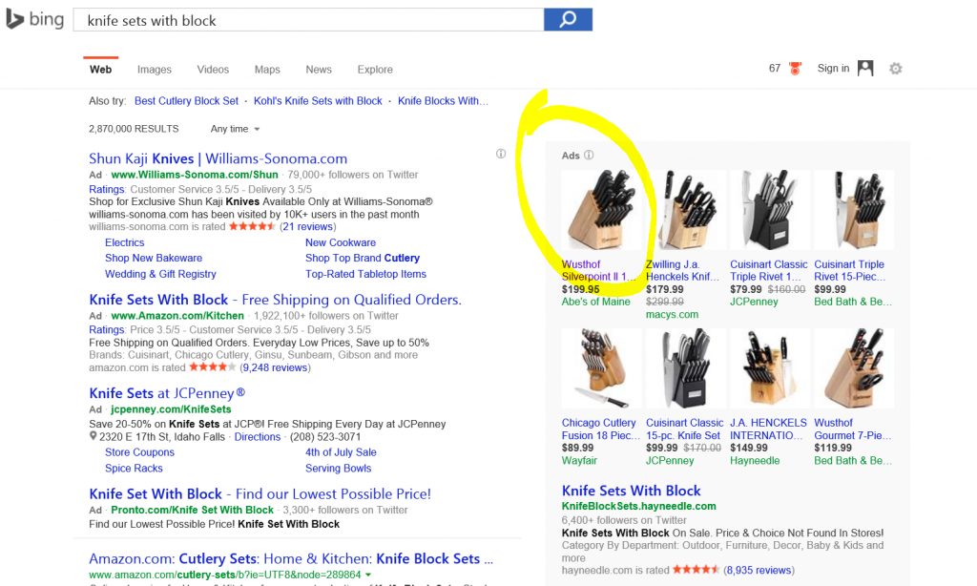
Task: Switch to the Web tab
Action: (x=100, y=70)
